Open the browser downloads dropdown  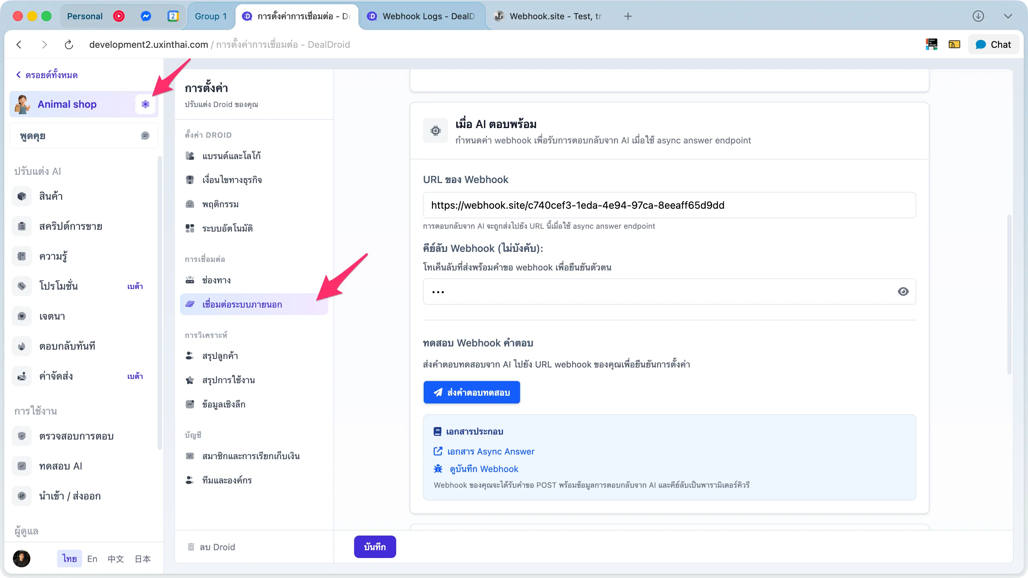click(x=978, y=16)
